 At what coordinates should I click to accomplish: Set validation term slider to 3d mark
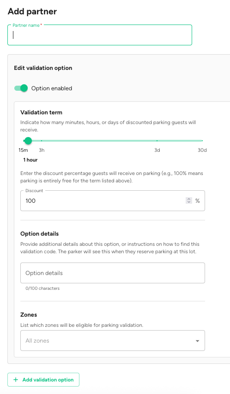click(x=157, y=141)
